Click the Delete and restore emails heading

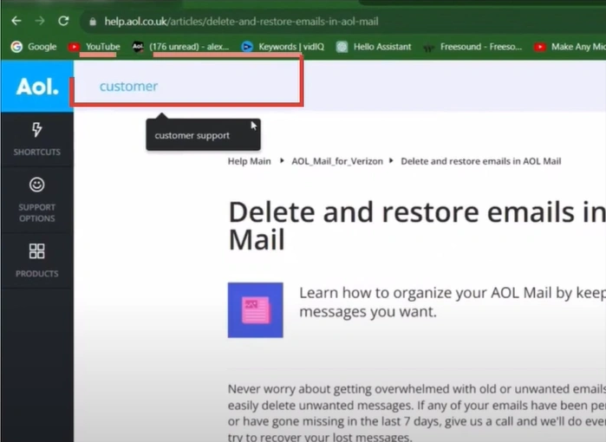pos(417,225)
